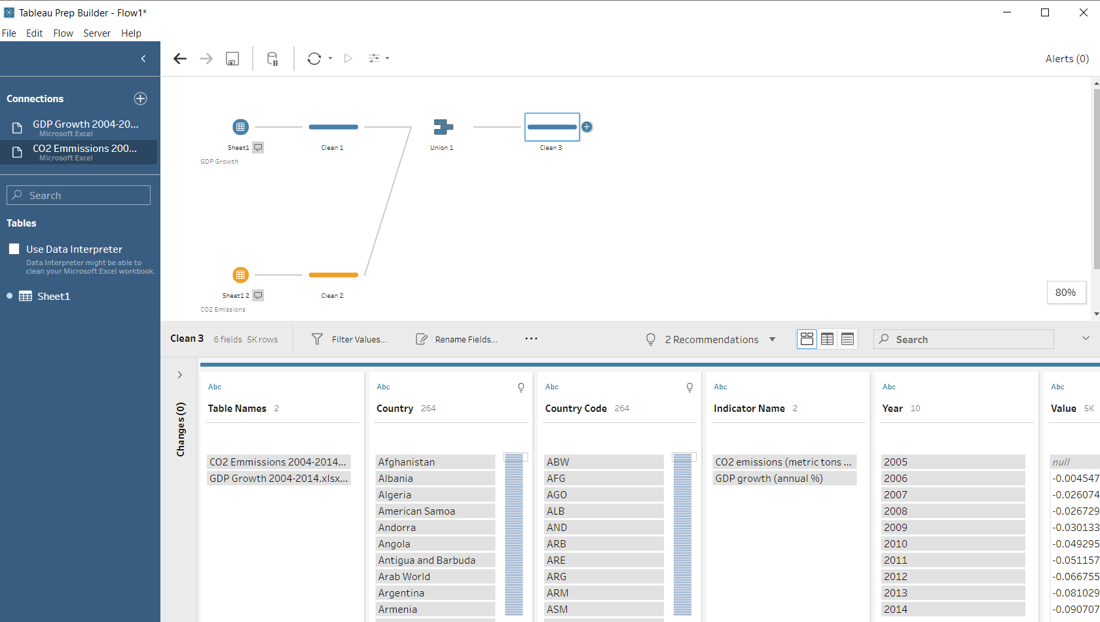Select the Clean 3 step

[x=552, y=127]
